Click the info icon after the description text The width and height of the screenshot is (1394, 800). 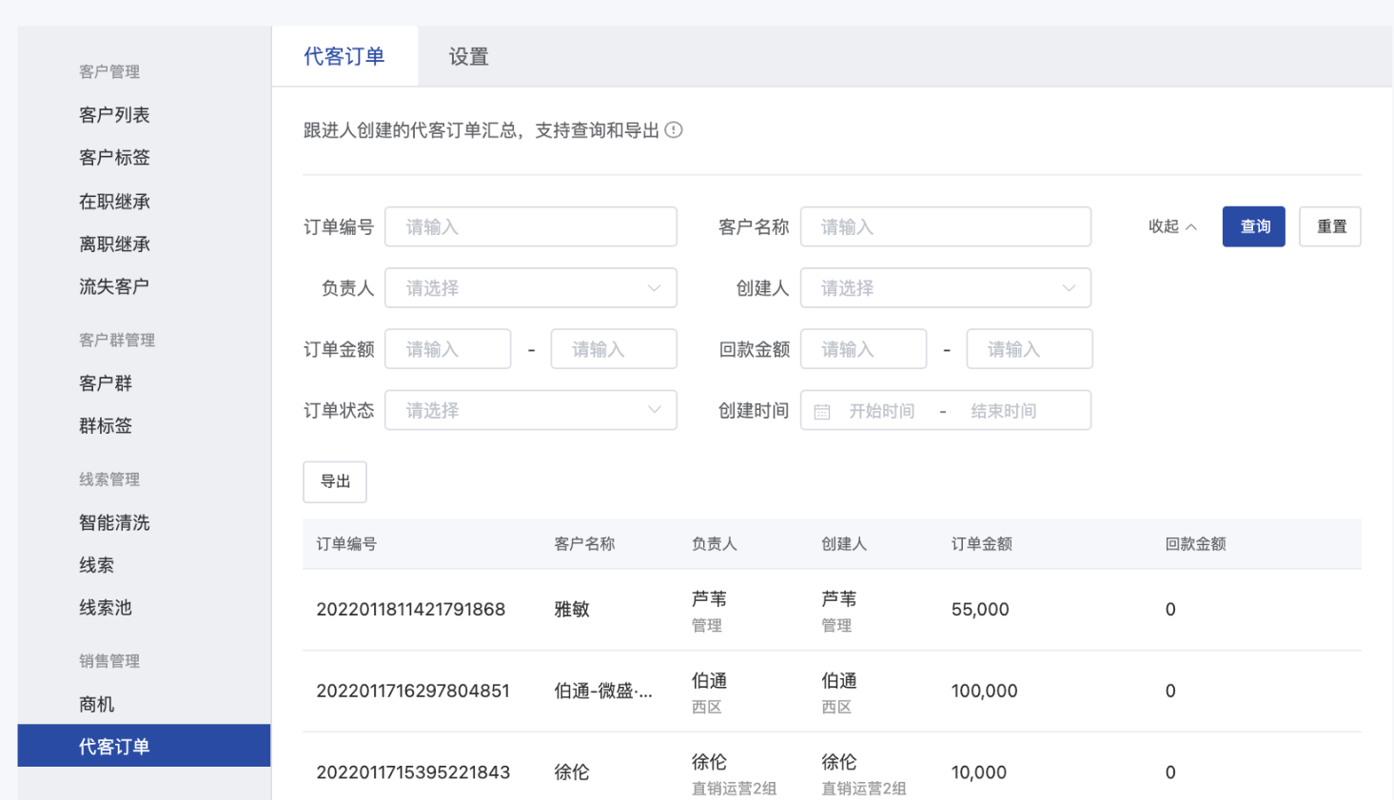click(674, 130)
